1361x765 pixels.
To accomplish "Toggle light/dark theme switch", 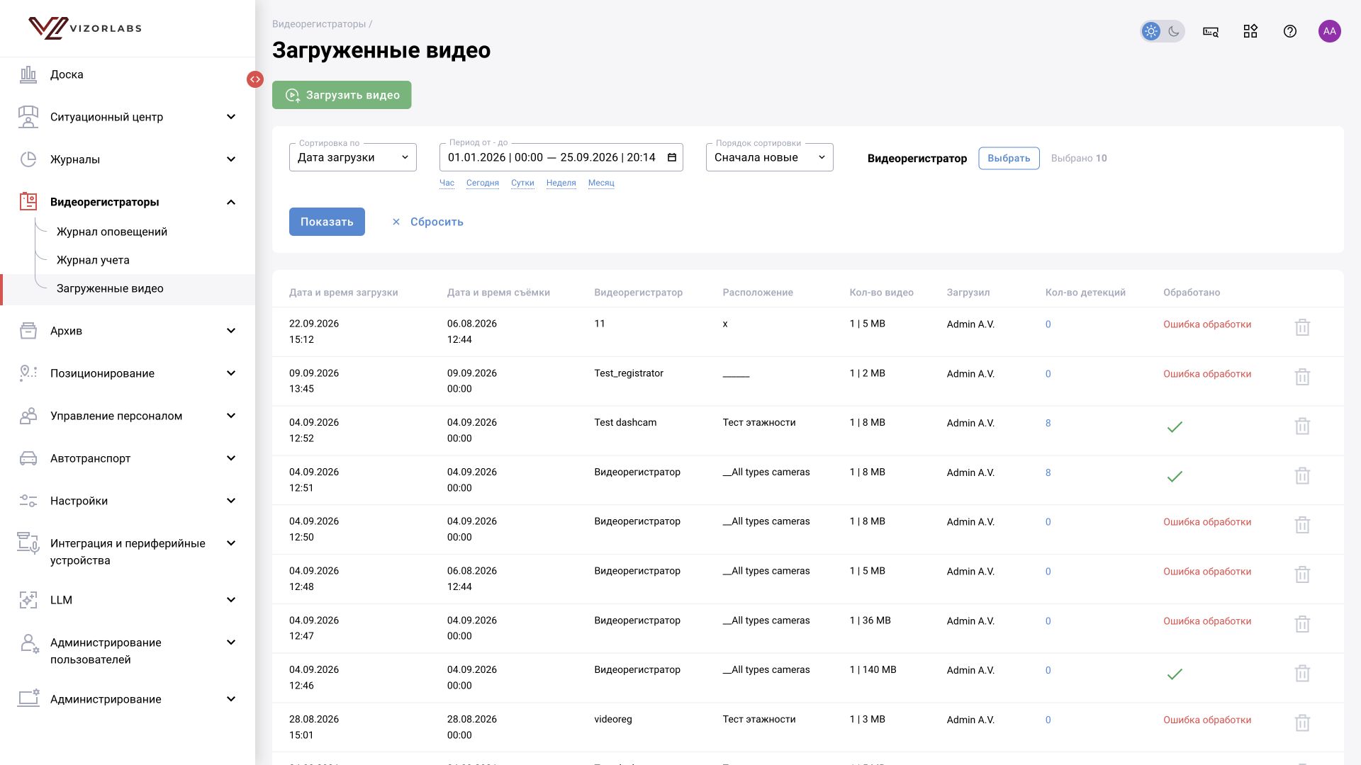I will (x=1163, y=31).
